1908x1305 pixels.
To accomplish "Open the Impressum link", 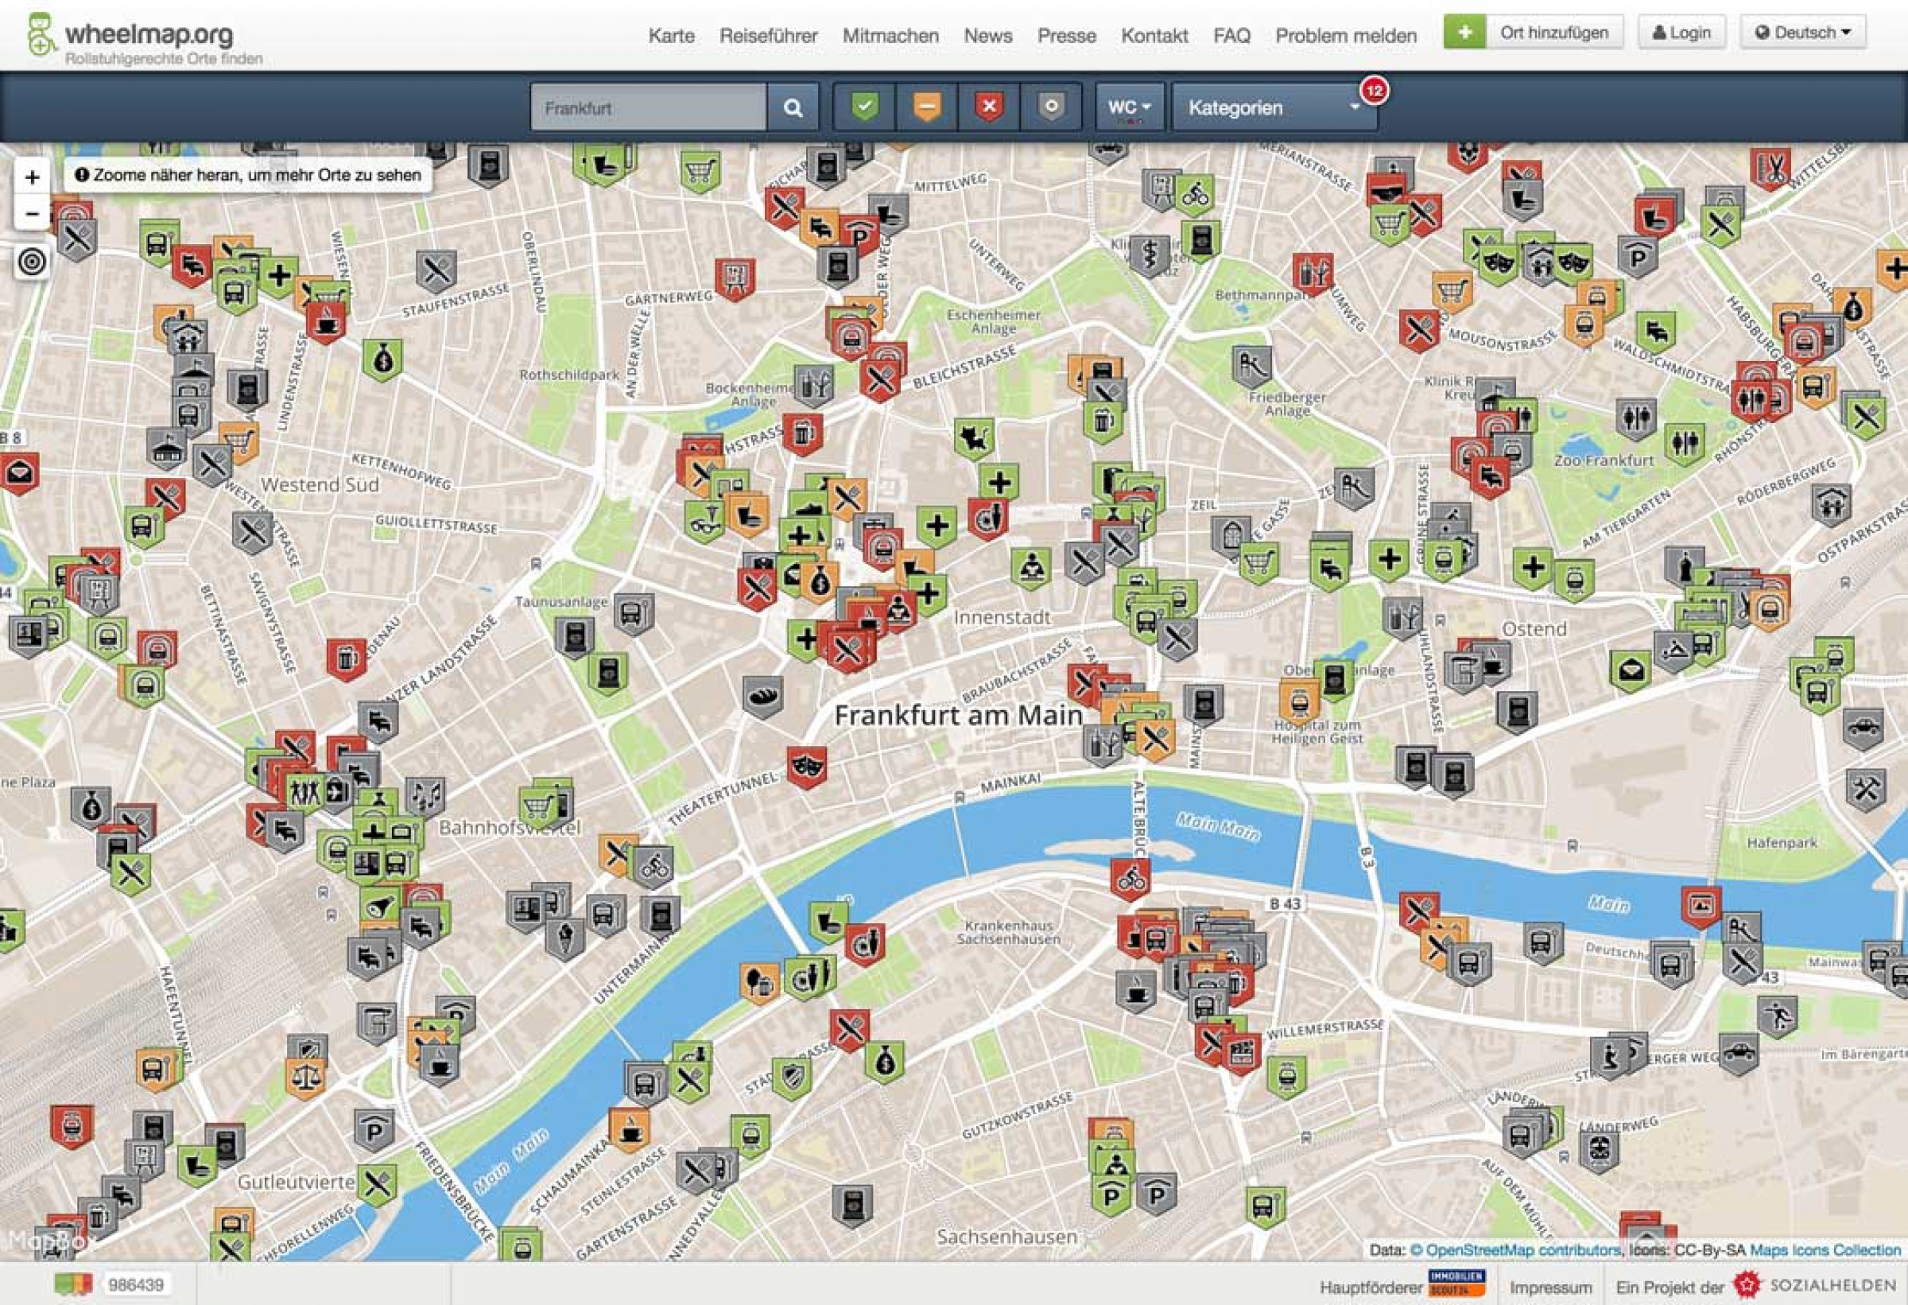I will pos(1550,1287).
